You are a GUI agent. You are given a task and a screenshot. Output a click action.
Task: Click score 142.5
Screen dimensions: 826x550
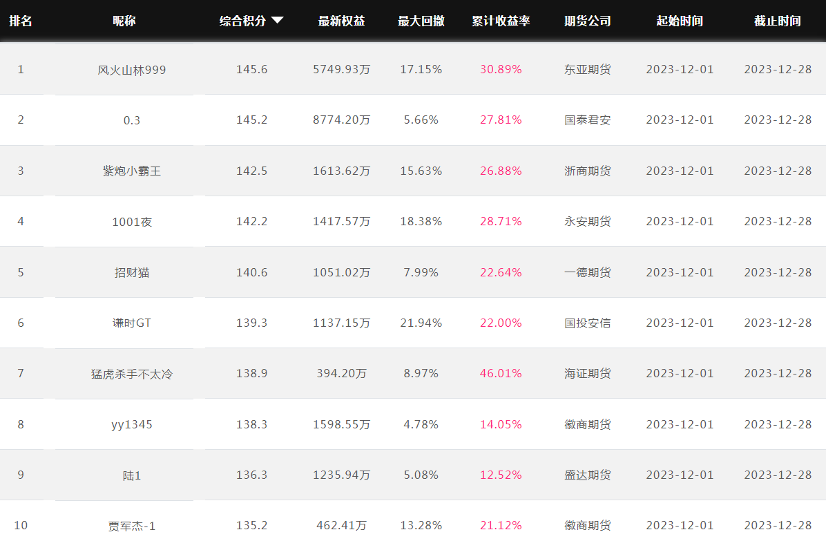coord(252,171)
